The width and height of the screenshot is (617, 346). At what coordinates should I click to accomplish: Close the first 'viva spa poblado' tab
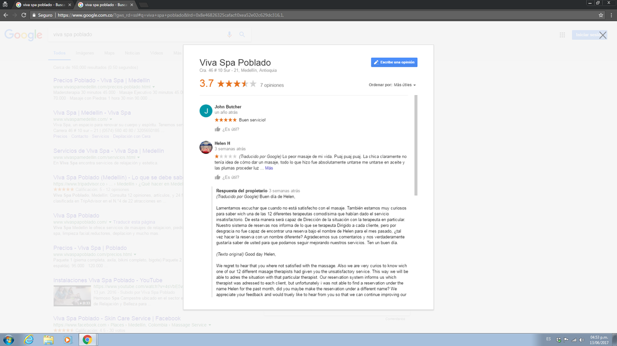point(70,4)
